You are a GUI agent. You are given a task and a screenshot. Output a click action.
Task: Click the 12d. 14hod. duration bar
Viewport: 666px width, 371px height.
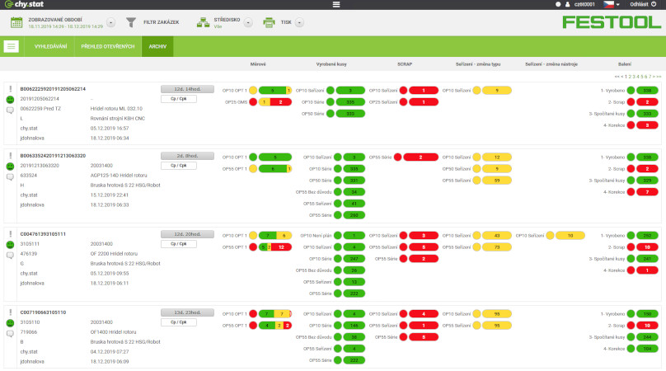click(x=182, y=87)
